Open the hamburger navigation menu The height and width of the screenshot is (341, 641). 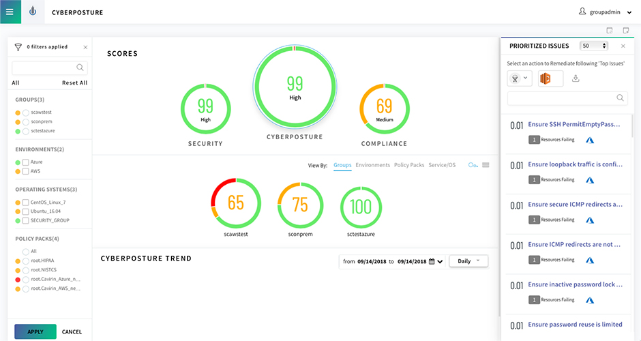[10, 12]
